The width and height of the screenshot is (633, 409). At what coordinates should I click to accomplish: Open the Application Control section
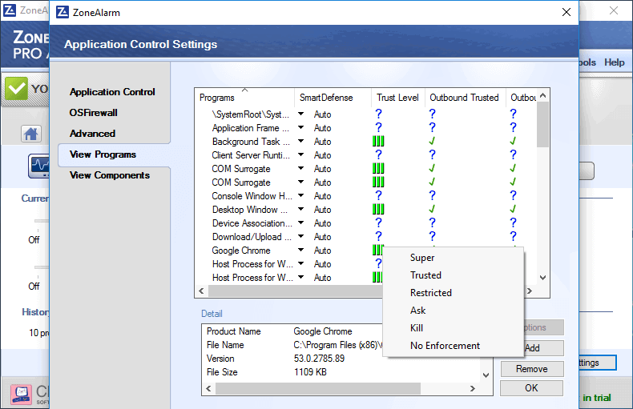coord(112,92)
